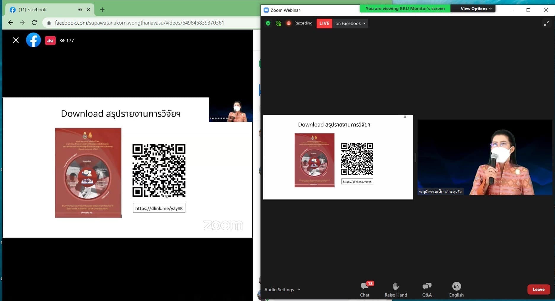
Task: Click the Facebook logo in video viewer
Action: 33,40
